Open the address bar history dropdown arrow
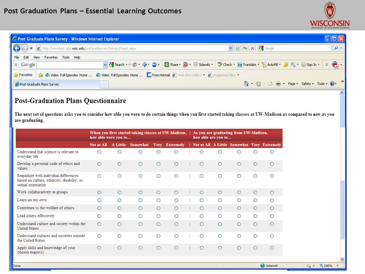365x274 pixels. point(230,48)
